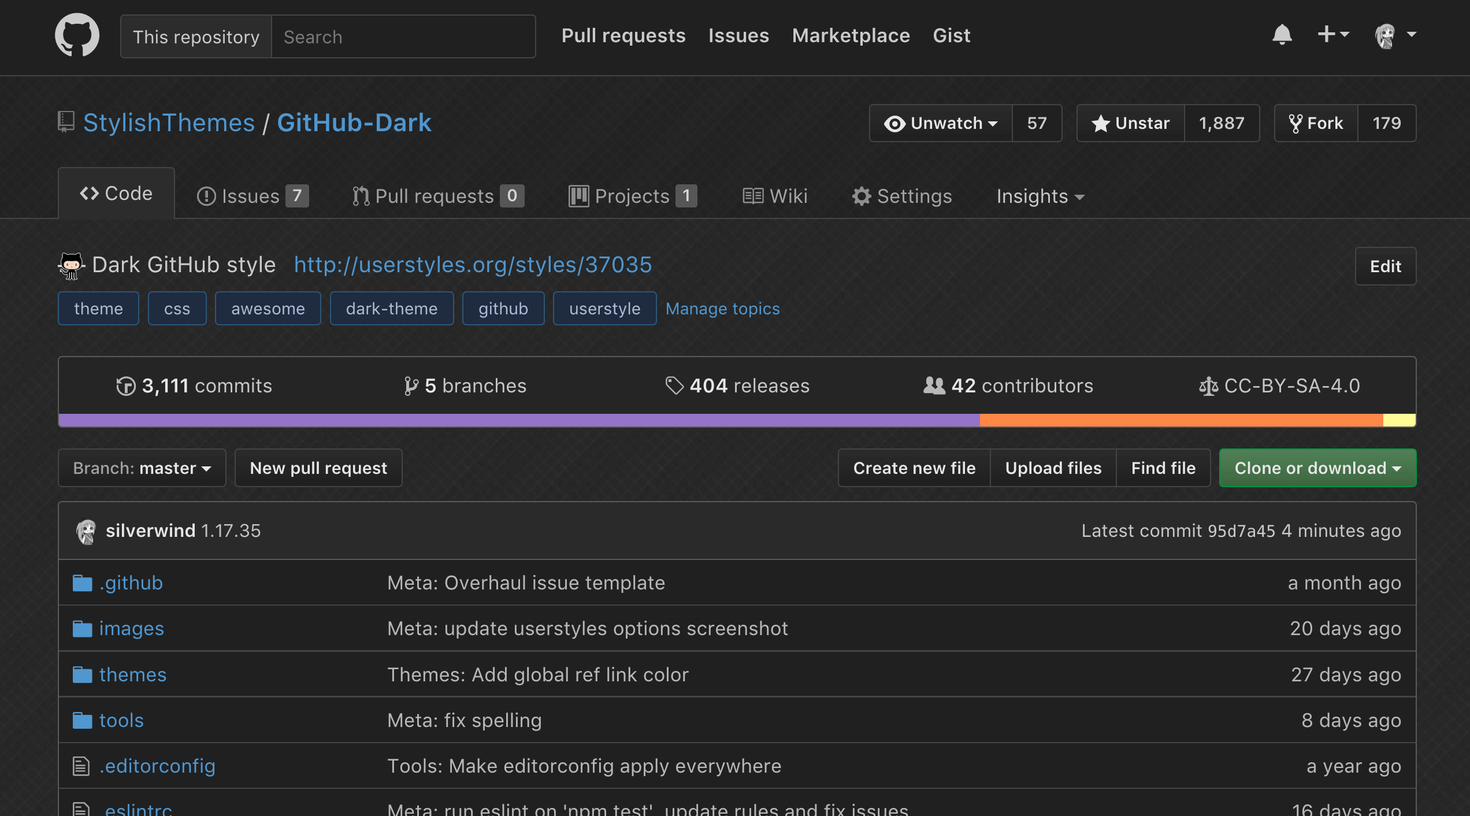Open the Insights menu
Image resolution: width=1470 pixels, height=816 pixels.
tap(1040, 196)
